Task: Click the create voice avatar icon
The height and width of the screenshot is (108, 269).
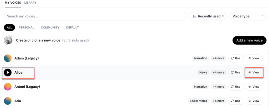Action: (8, 40)
